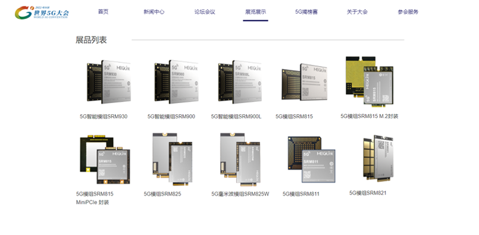
Task: View the SRM900L module picture
Action: pos(240,82)
